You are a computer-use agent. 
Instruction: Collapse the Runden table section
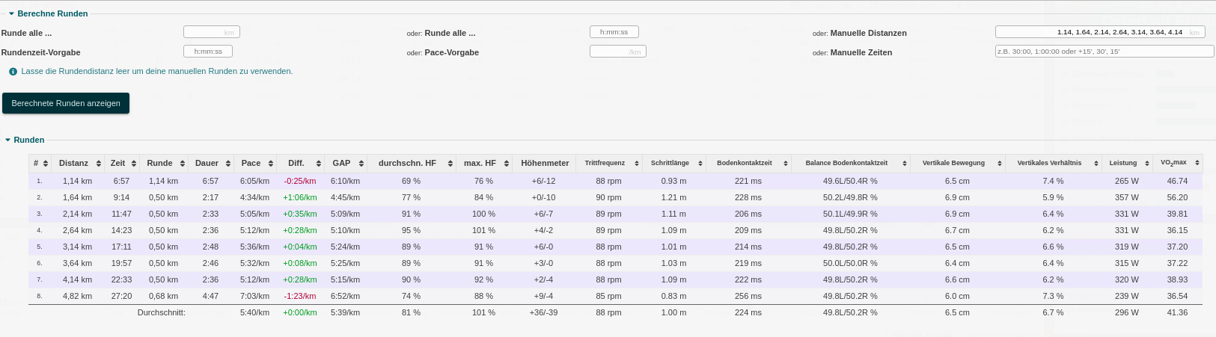pyautogui.click(x=8, y=140)
